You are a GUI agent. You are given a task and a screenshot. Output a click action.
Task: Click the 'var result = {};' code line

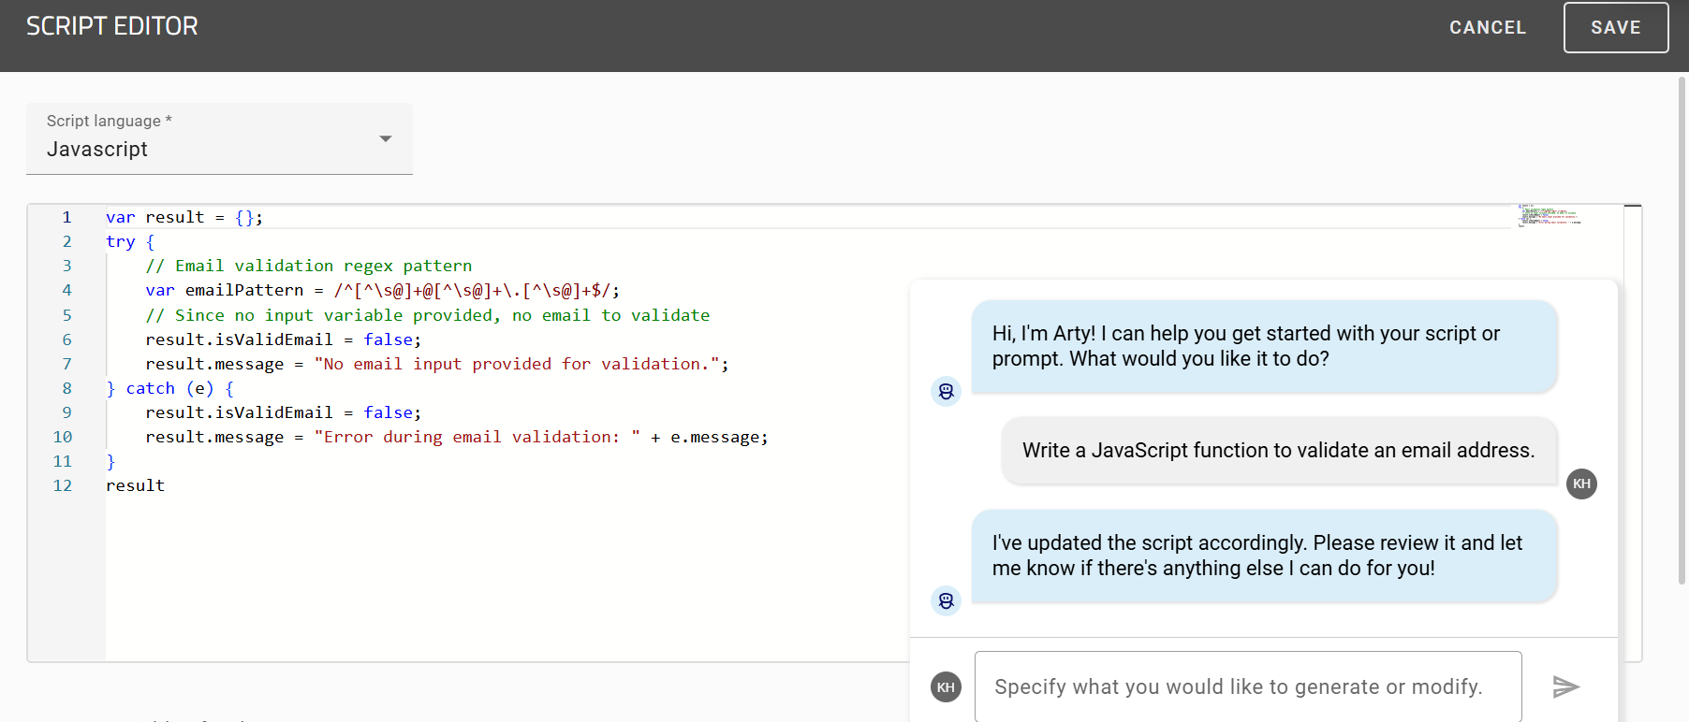184,217
